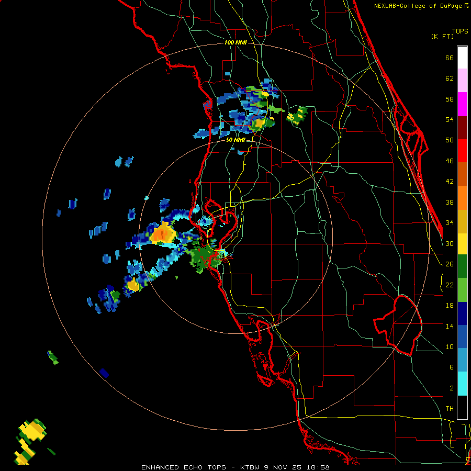Image resolution: width=471 pixels, height=471 pixels.
Task: Select the cyan legend band
Action: coord(462,384)
